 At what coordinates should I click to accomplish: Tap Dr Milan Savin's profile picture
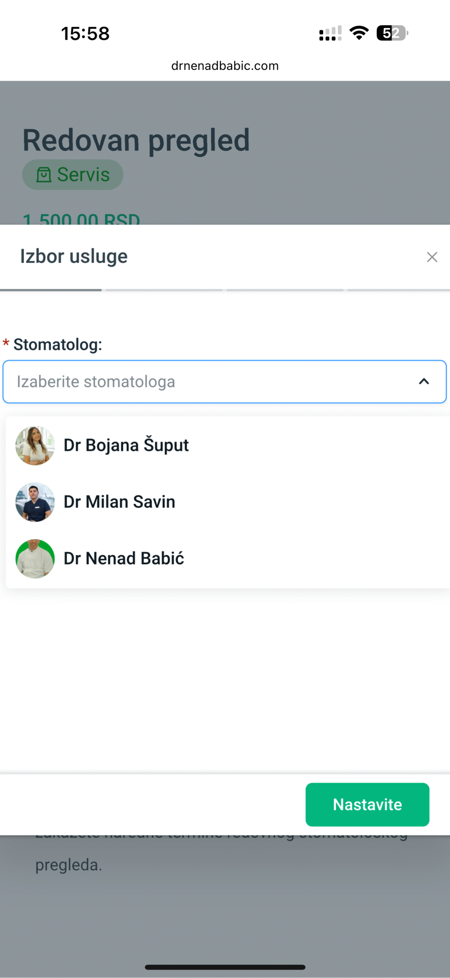click(35, 502)
